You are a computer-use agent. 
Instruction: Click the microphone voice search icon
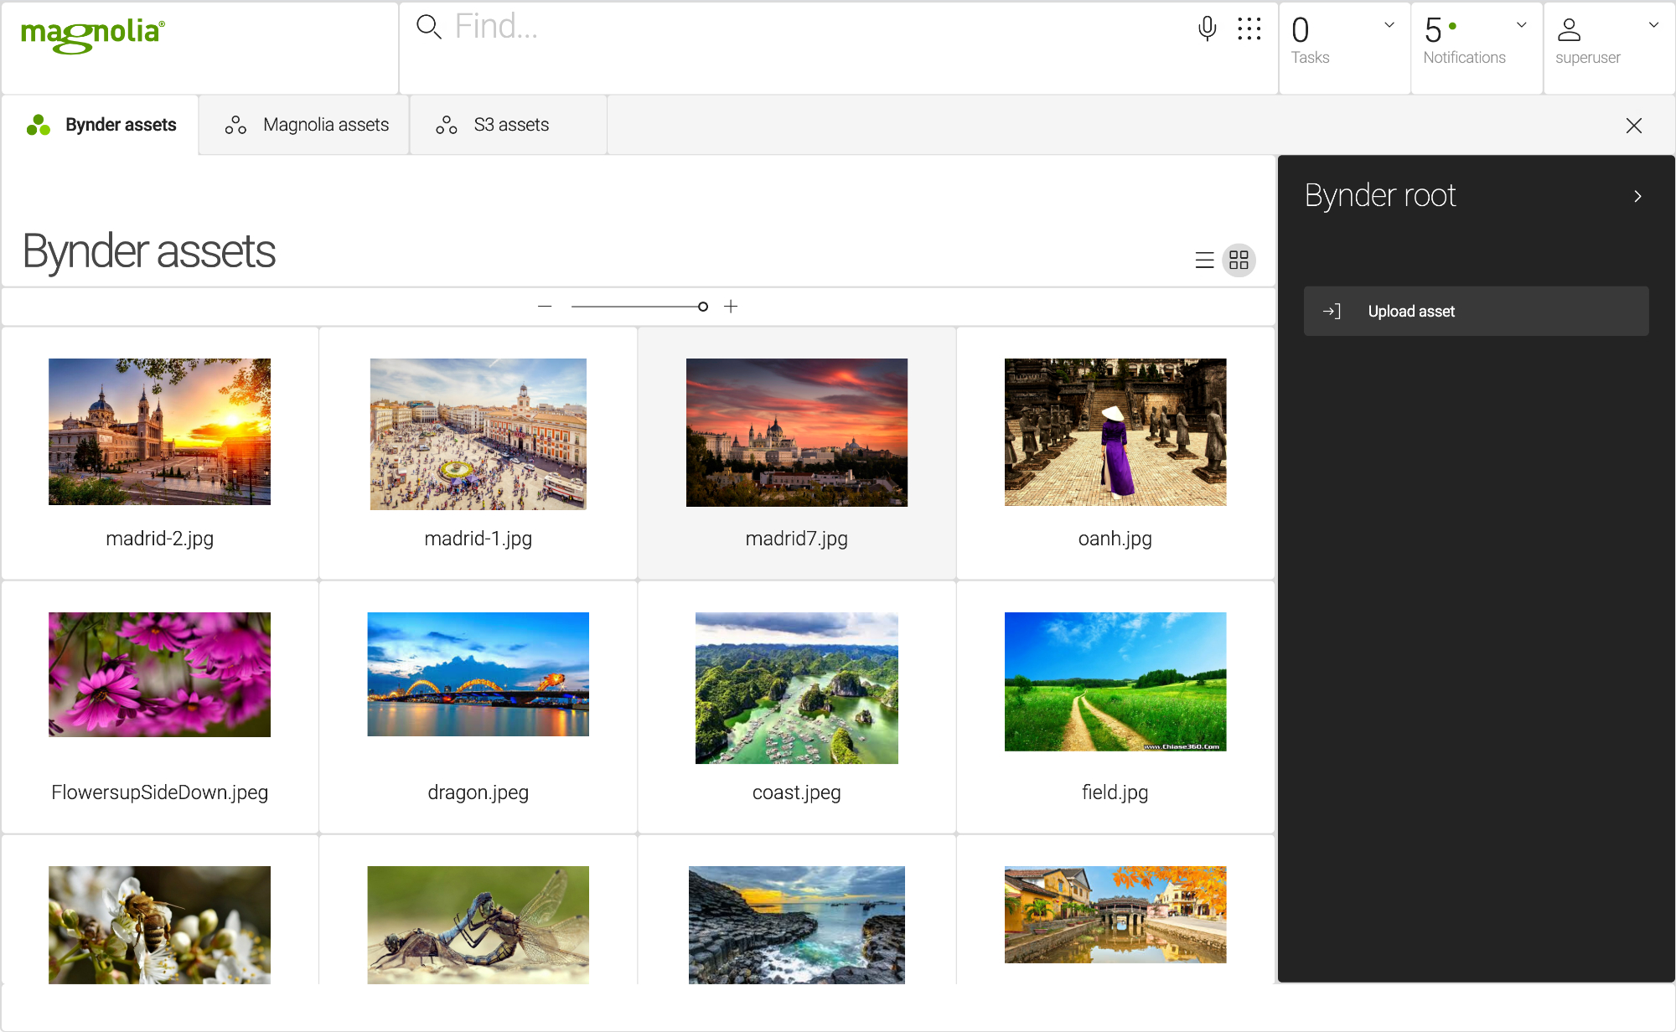click(x=1207, y=28)
